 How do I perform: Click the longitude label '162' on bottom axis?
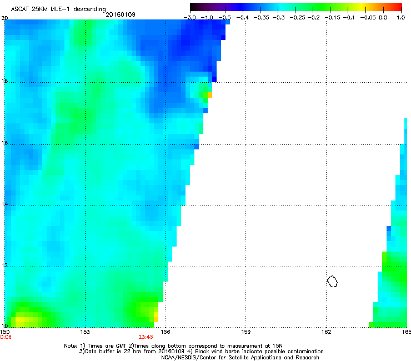point(327,332)
